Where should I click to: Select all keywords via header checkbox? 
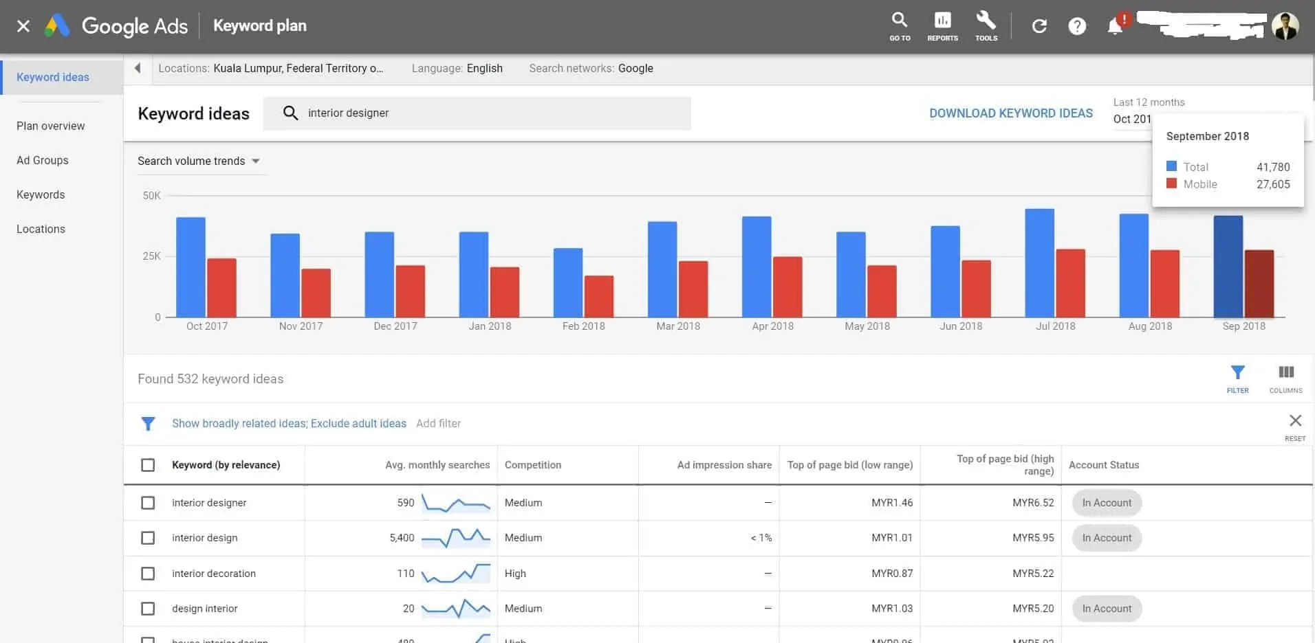148,465
